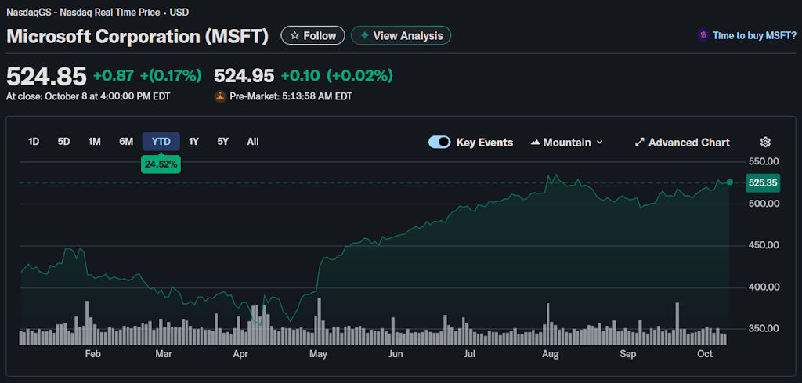Select the All time range
Screen dimensions: 802x383
pos(252,142)
